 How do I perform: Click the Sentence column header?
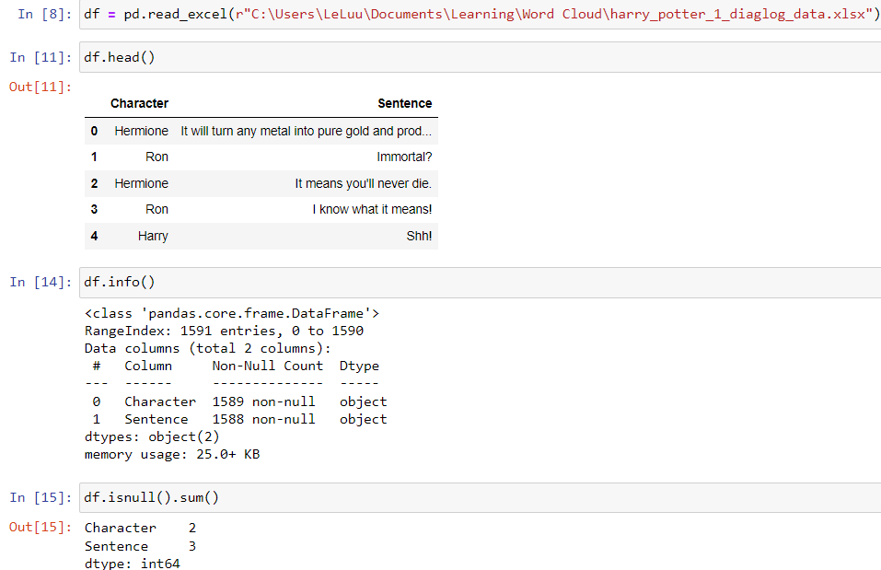click(x=404, y=103)
